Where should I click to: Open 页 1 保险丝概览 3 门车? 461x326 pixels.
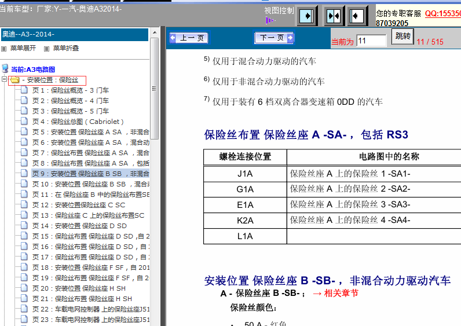tap(71, 90)
